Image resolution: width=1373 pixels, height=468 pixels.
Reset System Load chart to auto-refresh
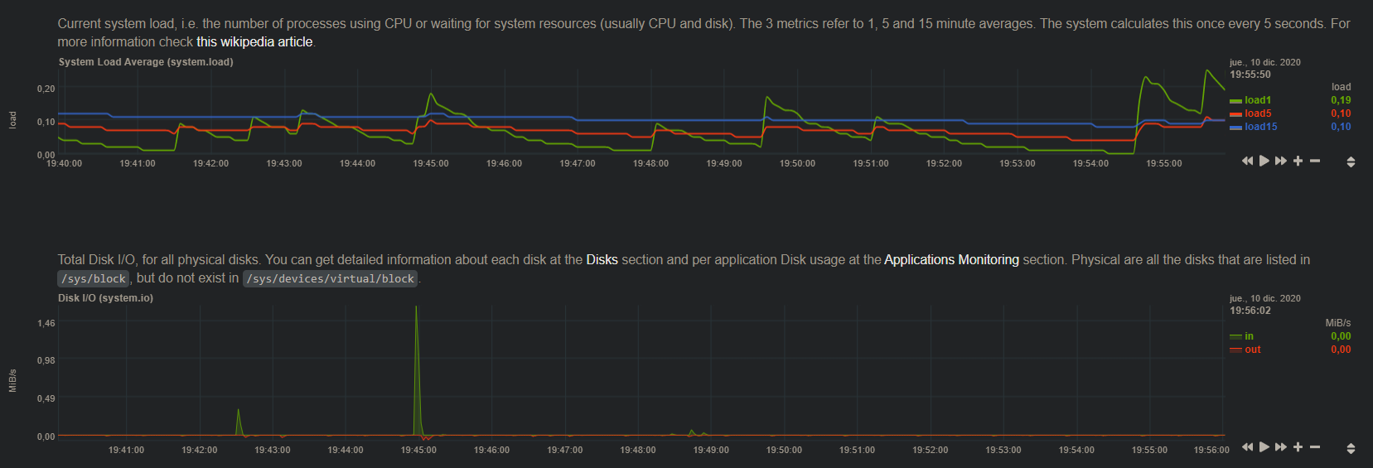point(1264,161)
